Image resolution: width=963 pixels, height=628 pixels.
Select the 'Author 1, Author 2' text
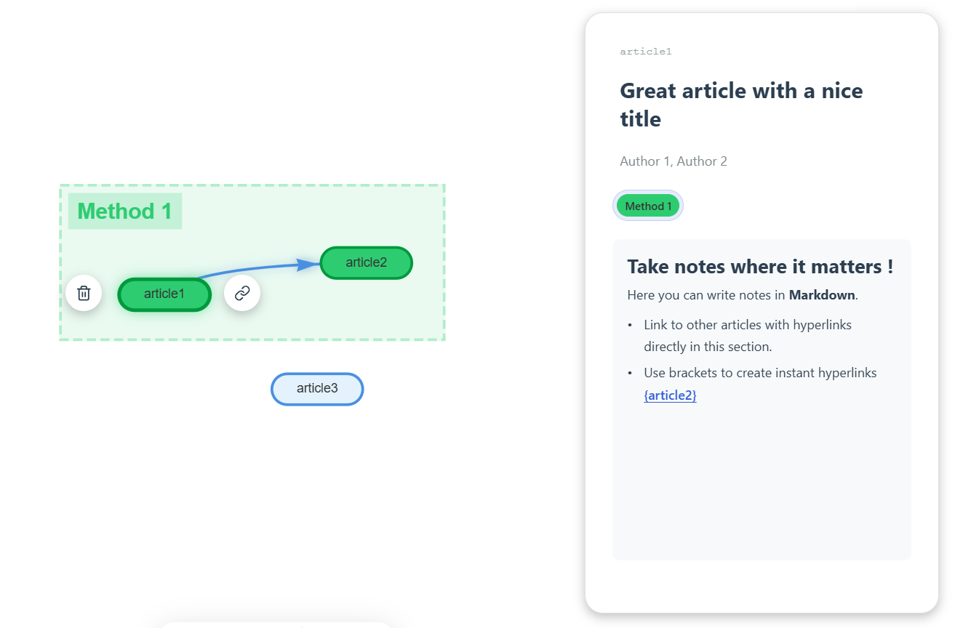pyautogui.click(x=673, y=161)
